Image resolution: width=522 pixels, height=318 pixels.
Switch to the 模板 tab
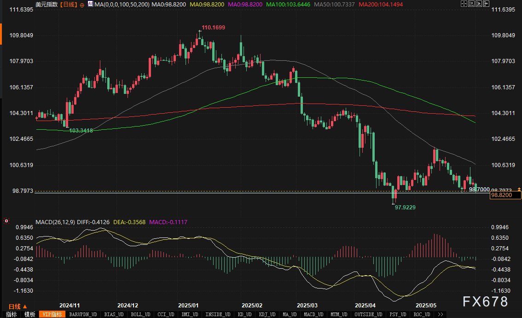point(29,314)
